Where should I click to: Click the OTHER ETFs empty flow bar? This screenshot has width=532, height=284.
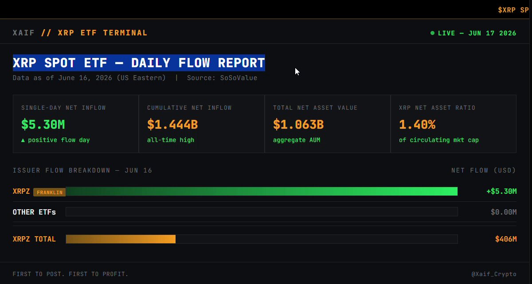pyautogui.click(x=262, y=212)
